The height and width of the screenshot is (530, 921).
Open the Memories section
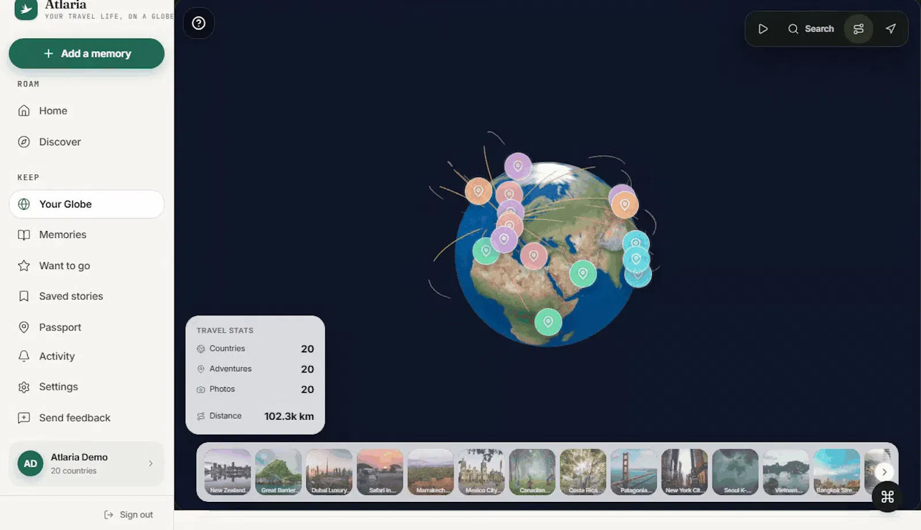pyautogui.click(x=86, y=235)
